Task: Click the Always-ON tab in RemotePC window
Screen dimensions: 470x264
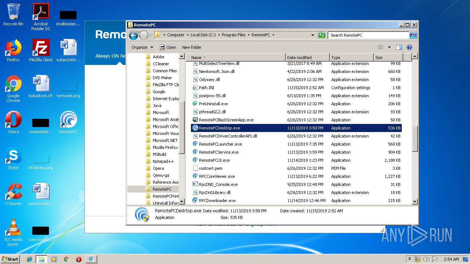Action: click(110, 56)
